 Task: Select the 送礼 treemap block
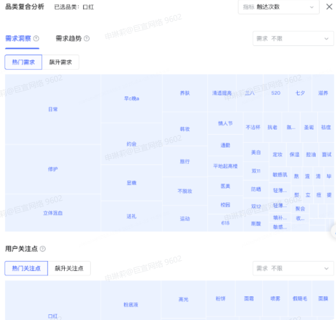click(x=132, y=216)
